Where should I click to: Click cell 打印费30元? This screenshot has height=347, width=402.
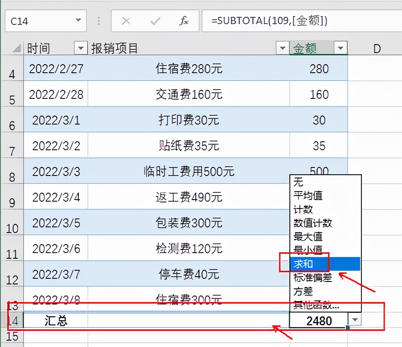tap(189, 120)
